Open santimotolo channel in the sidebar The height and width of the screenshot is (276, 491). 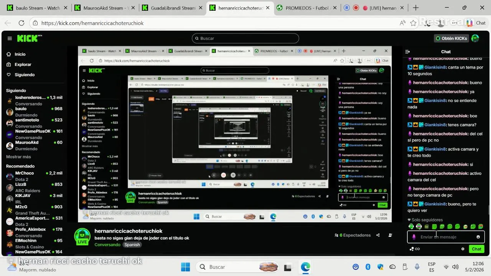coord(34,123)
